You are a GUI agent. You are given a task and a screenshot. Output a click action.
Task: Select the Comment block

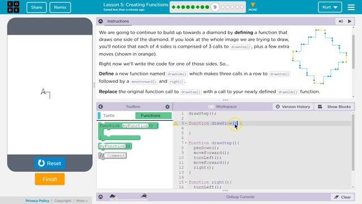[x=113, y=156]
